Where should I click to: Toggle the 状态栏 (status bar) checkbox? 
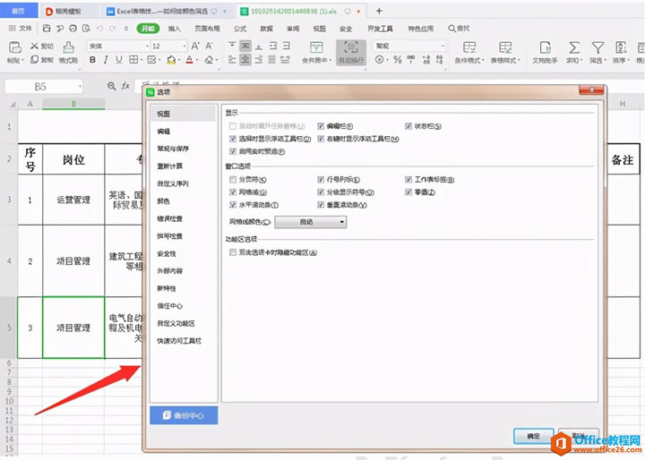coord(408,126)
